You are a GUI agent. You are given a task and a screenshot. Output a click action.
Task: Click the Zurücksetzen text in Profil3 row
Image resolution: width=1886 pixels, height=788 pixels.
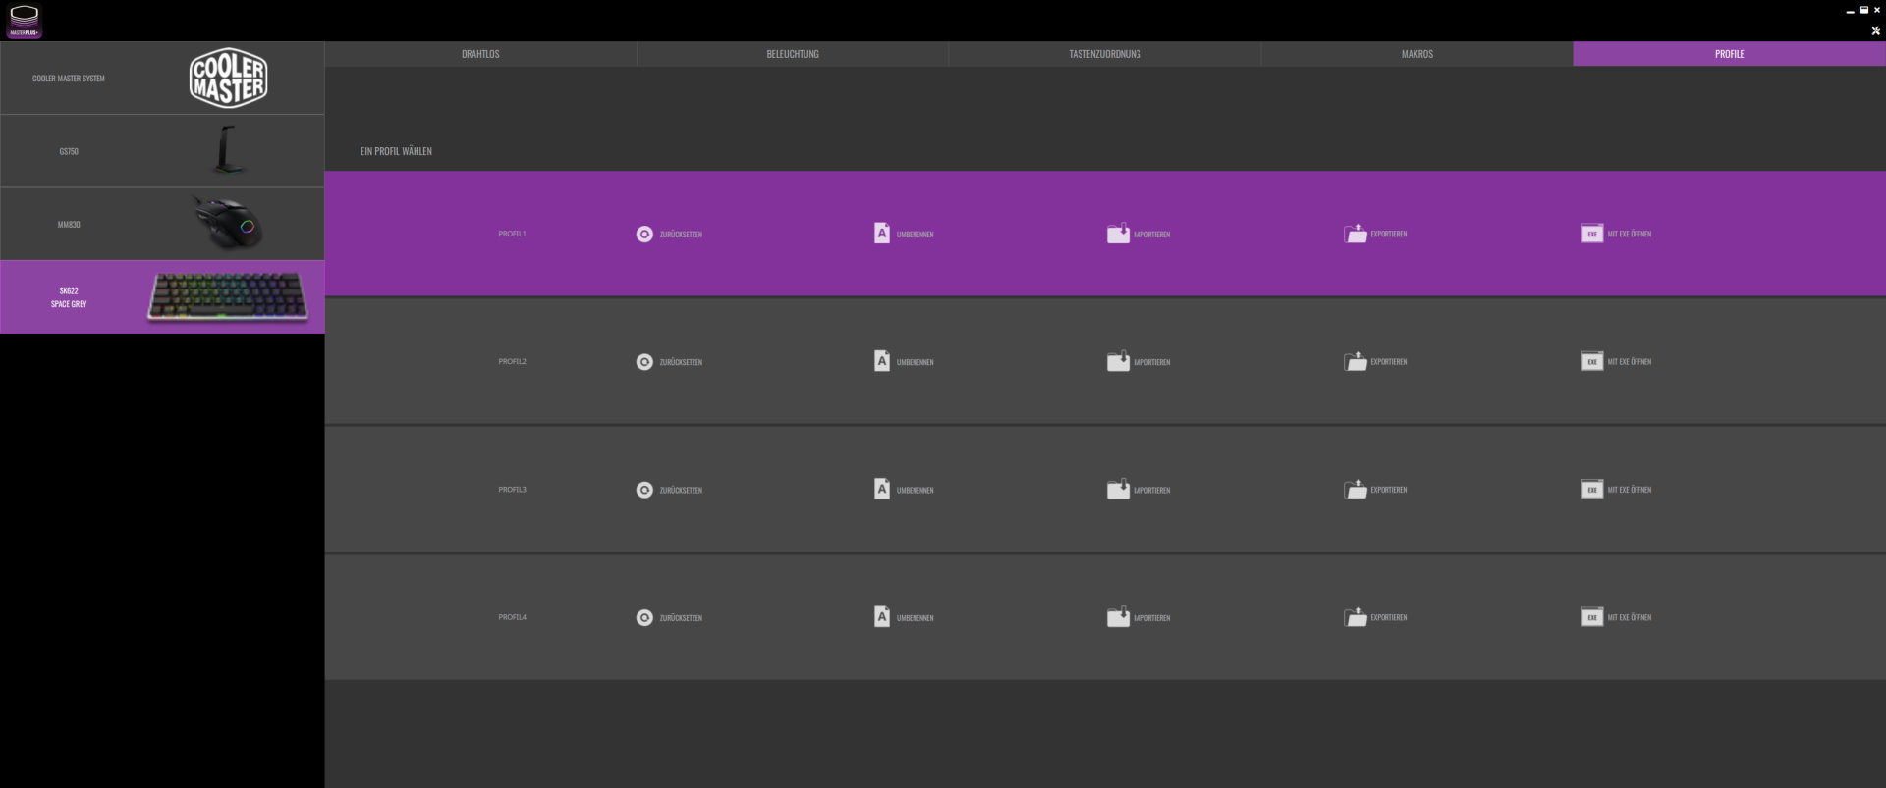(681, 490)
